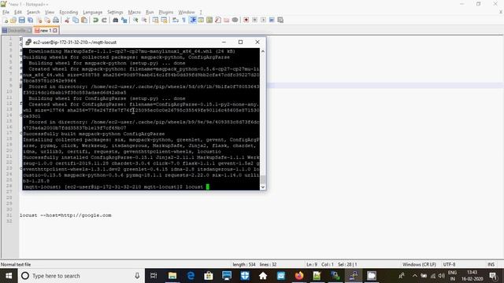504x283 pixels.
Task: Click the Type here to search box
Action: tap(81, 276)
